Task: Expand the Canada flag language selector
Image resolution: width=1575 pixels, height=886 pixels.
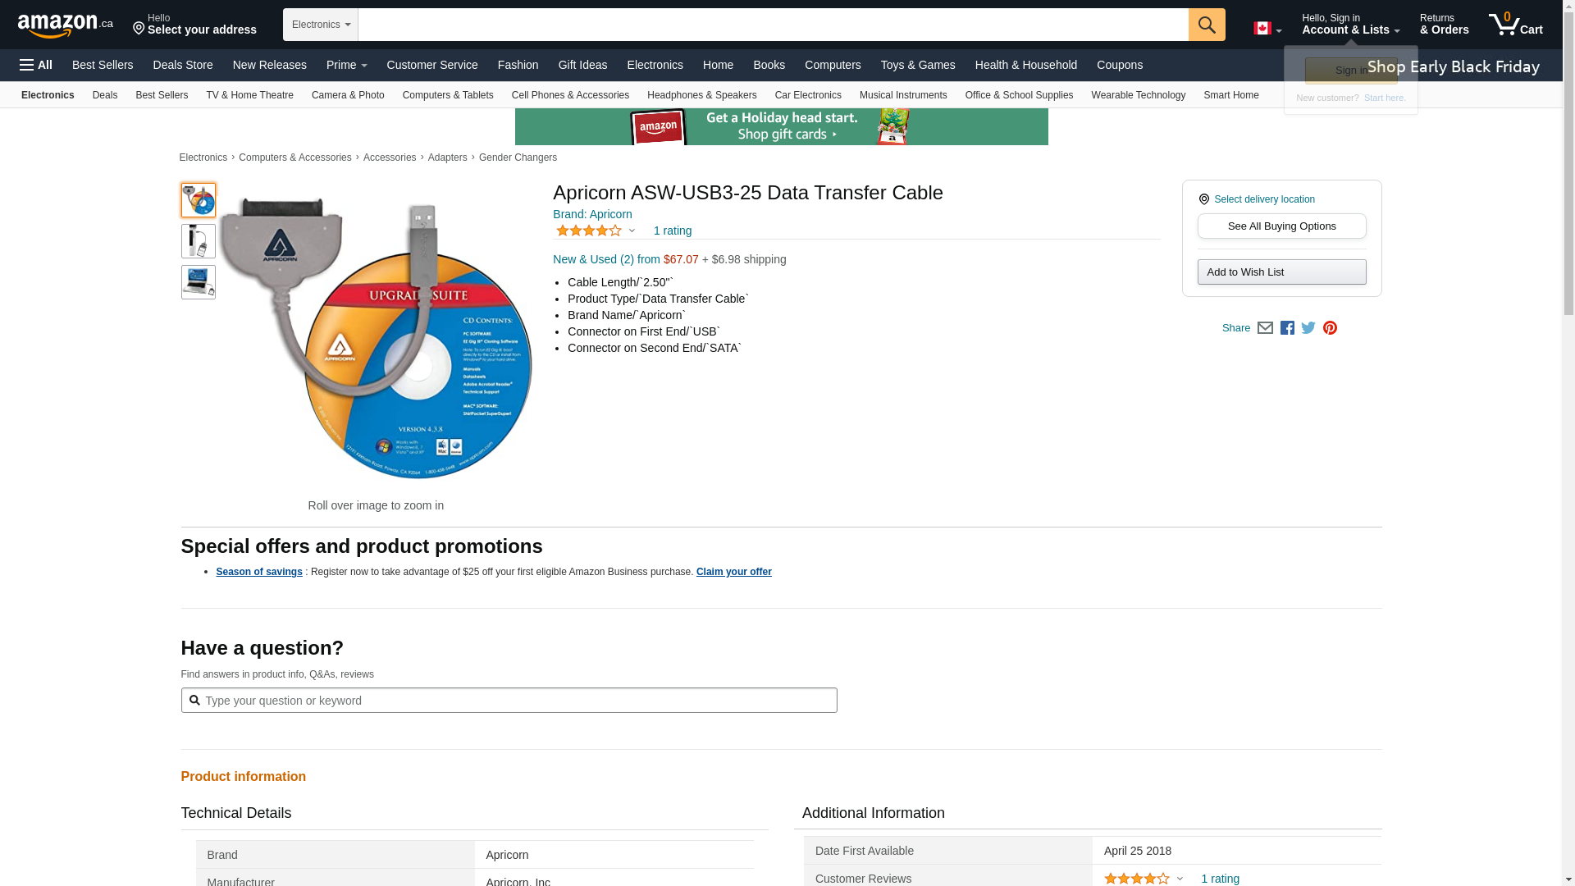Action: 1267,29
